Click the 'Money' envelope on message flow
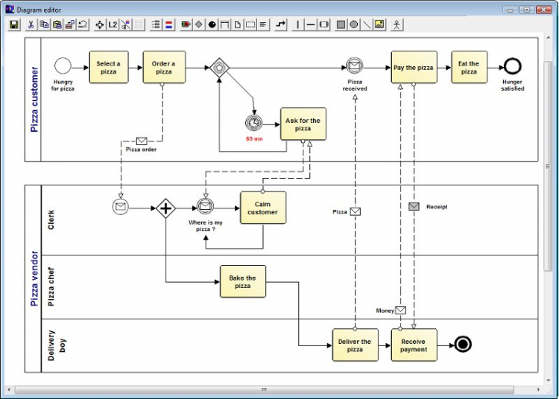The height and width of the screenshot is (399, 559). (x=401, y=310)
